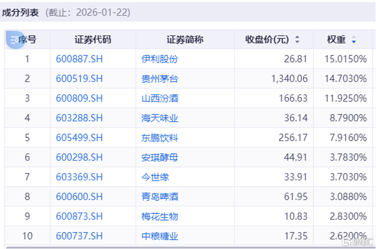Select weight value 8.7900%
The height and width of the screenshot is (249, 376).
(x=348, y=118)
